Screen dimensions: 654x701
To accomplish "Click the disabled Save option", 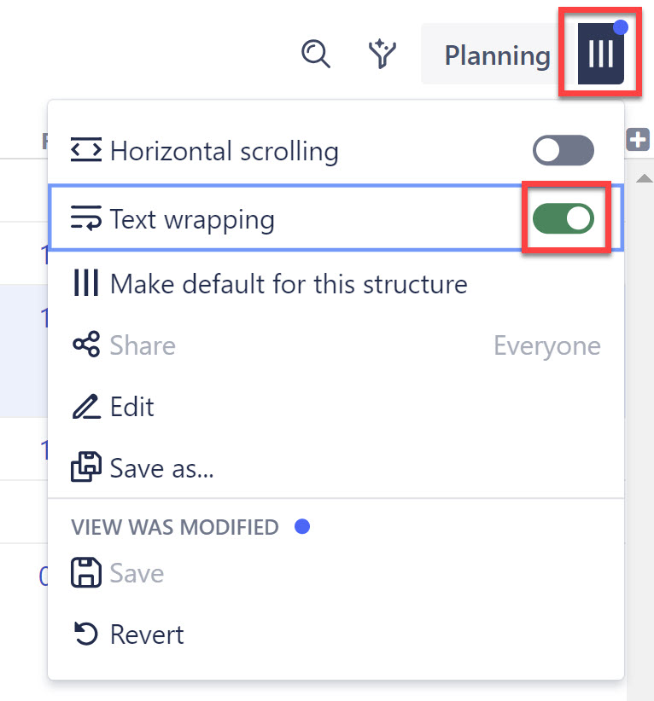I will tap(135, 572).
